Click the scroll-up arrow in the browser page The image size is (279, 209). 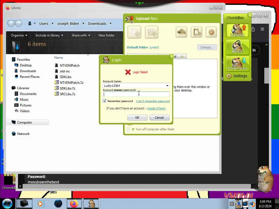click(x=266, y=45)
